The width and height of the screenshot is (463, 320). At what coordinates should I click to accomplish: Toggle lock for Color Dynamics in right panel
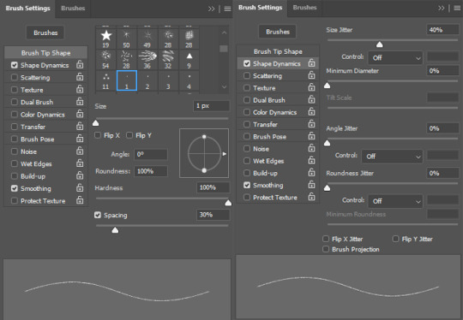(x=311, y=112)
